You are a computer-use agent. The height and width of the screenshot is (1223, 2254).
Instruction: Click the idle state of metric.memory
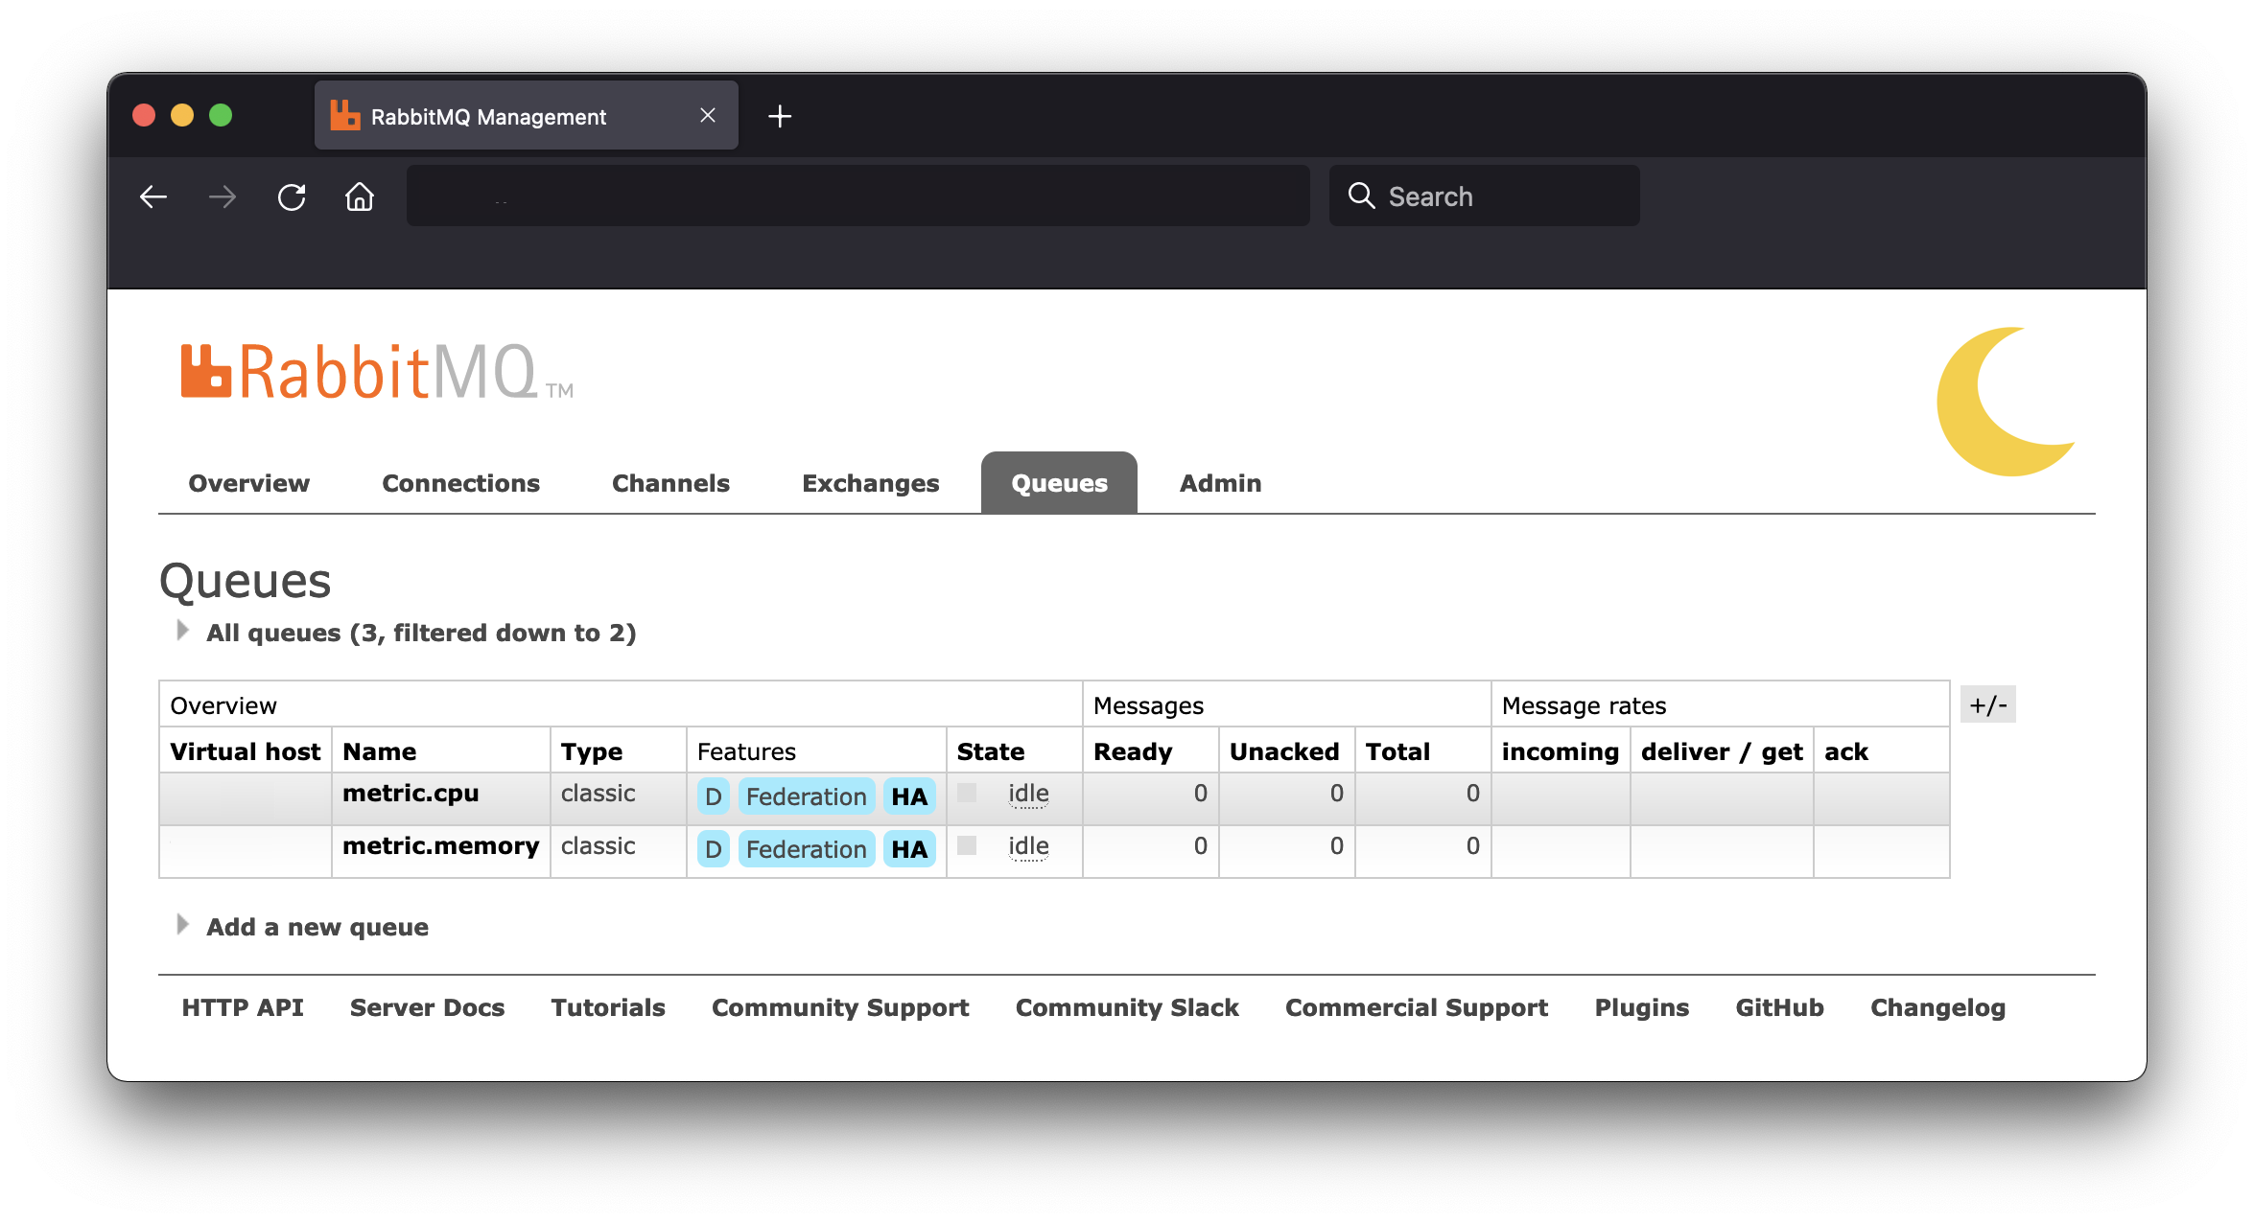pos(1028,846)
